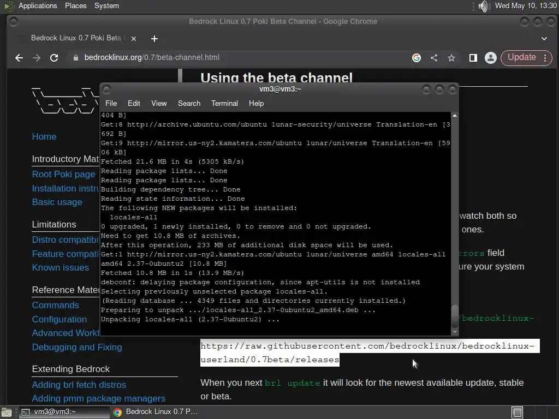Open the Distro compatibility link
This screenshot has height=419, width=559.
66,240
